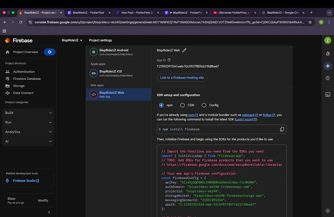Open the notifications bell icon
334x217 pixels.
tap(328, 53)
